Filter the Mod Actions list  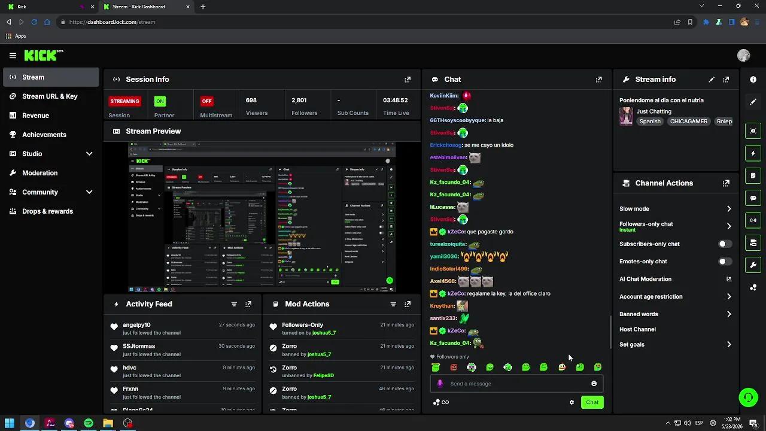coord(393,304)
